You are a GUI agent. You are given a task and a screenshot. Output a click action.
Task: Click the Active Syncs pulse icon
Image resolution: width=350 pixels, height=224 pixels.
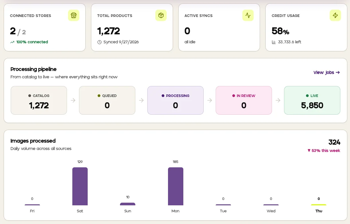point(248,15)
